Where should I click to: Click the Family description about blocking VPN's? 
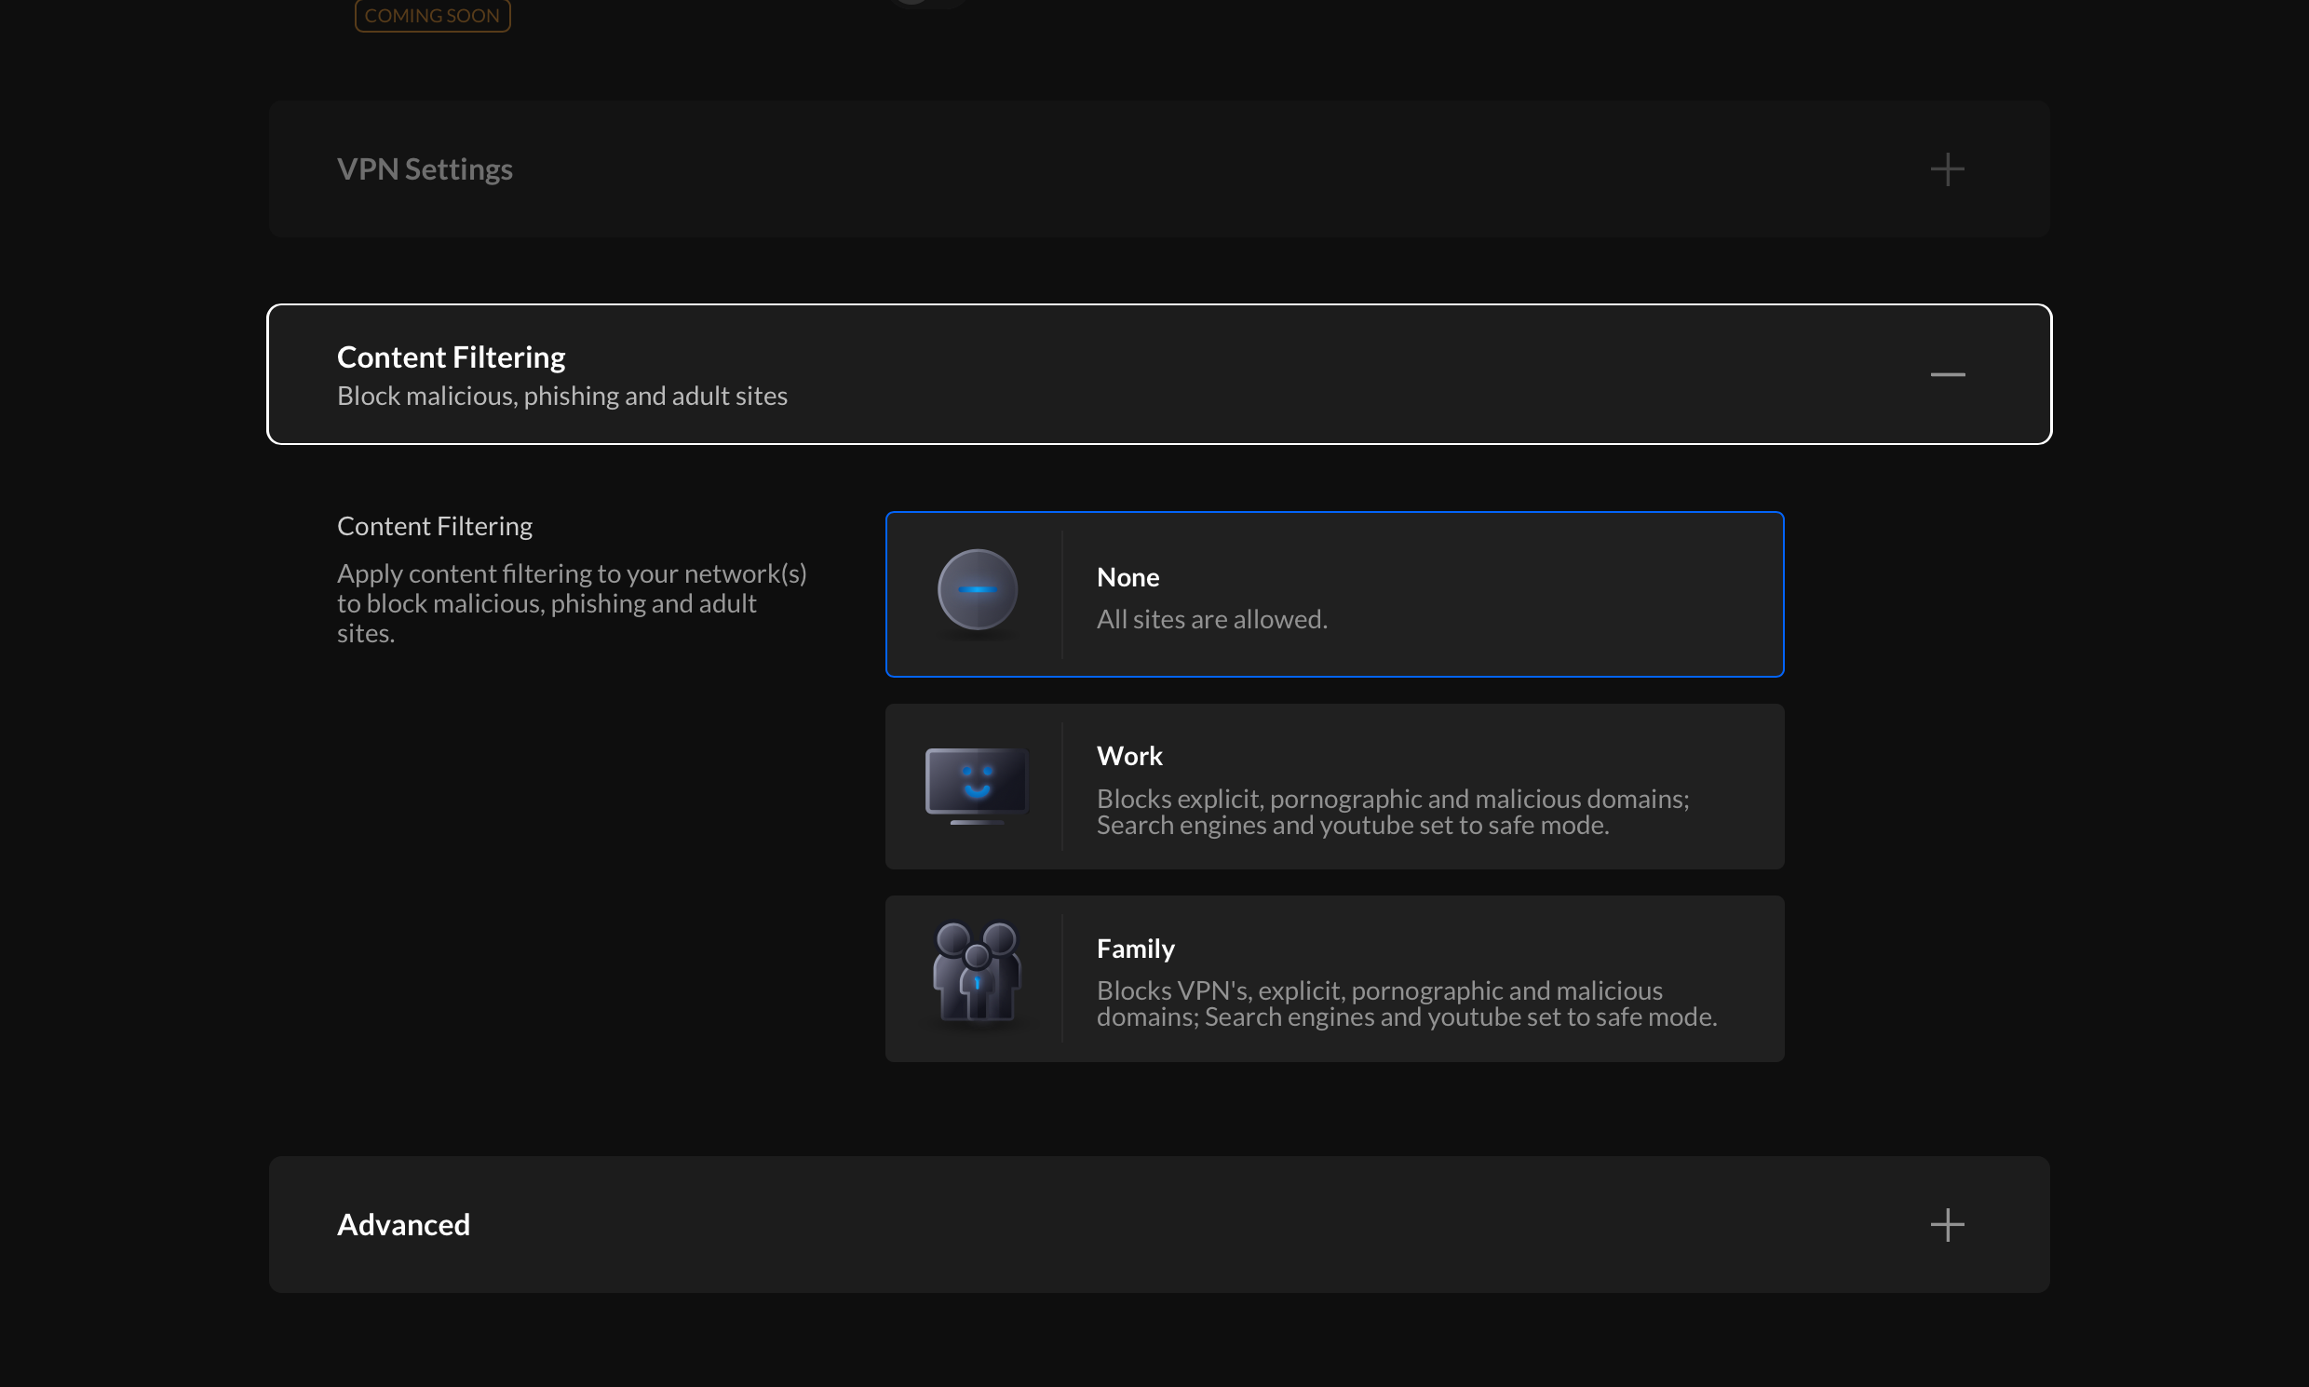coord(1406,1003)
